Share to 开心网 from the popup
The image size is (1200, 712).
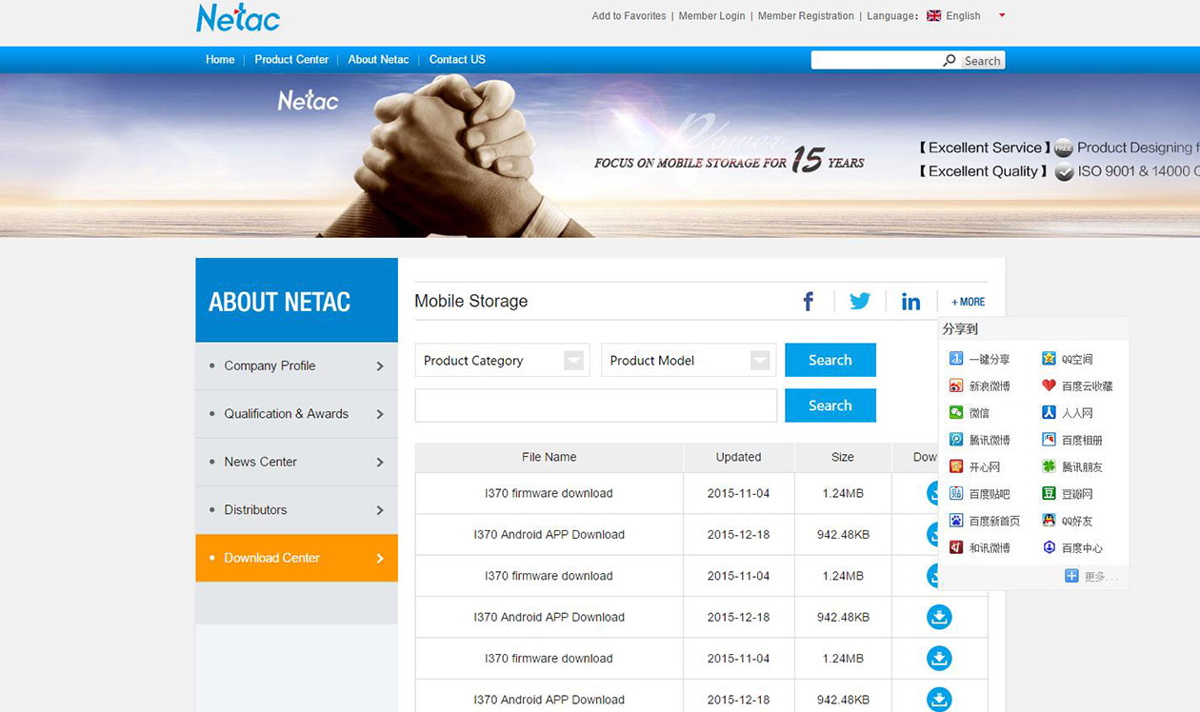975,466
